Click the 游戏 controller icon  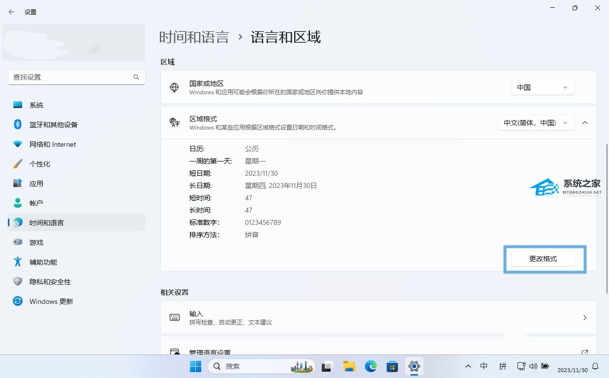click(x=18, y=243)
